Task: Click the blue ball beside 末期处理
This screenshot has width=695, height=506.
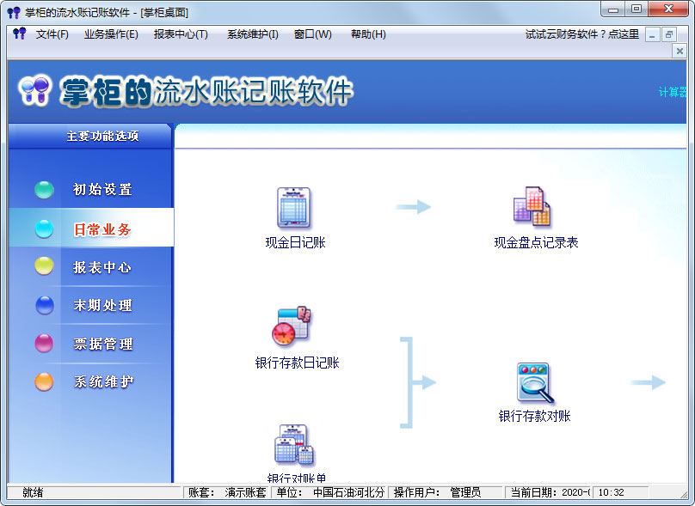Action: [45, 305]
